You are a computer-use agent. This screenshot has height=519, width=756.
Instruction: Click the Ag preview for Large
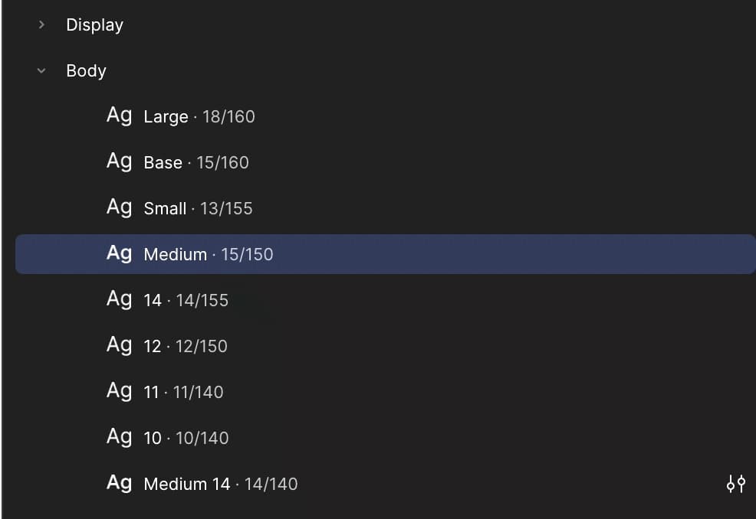119,116
